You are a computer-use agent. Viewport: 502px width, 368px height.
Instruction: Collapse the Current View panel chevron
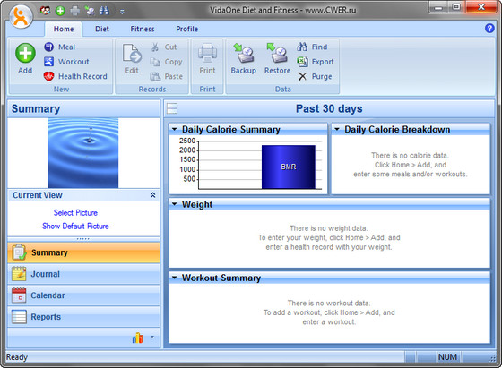(x=152, y=195)
